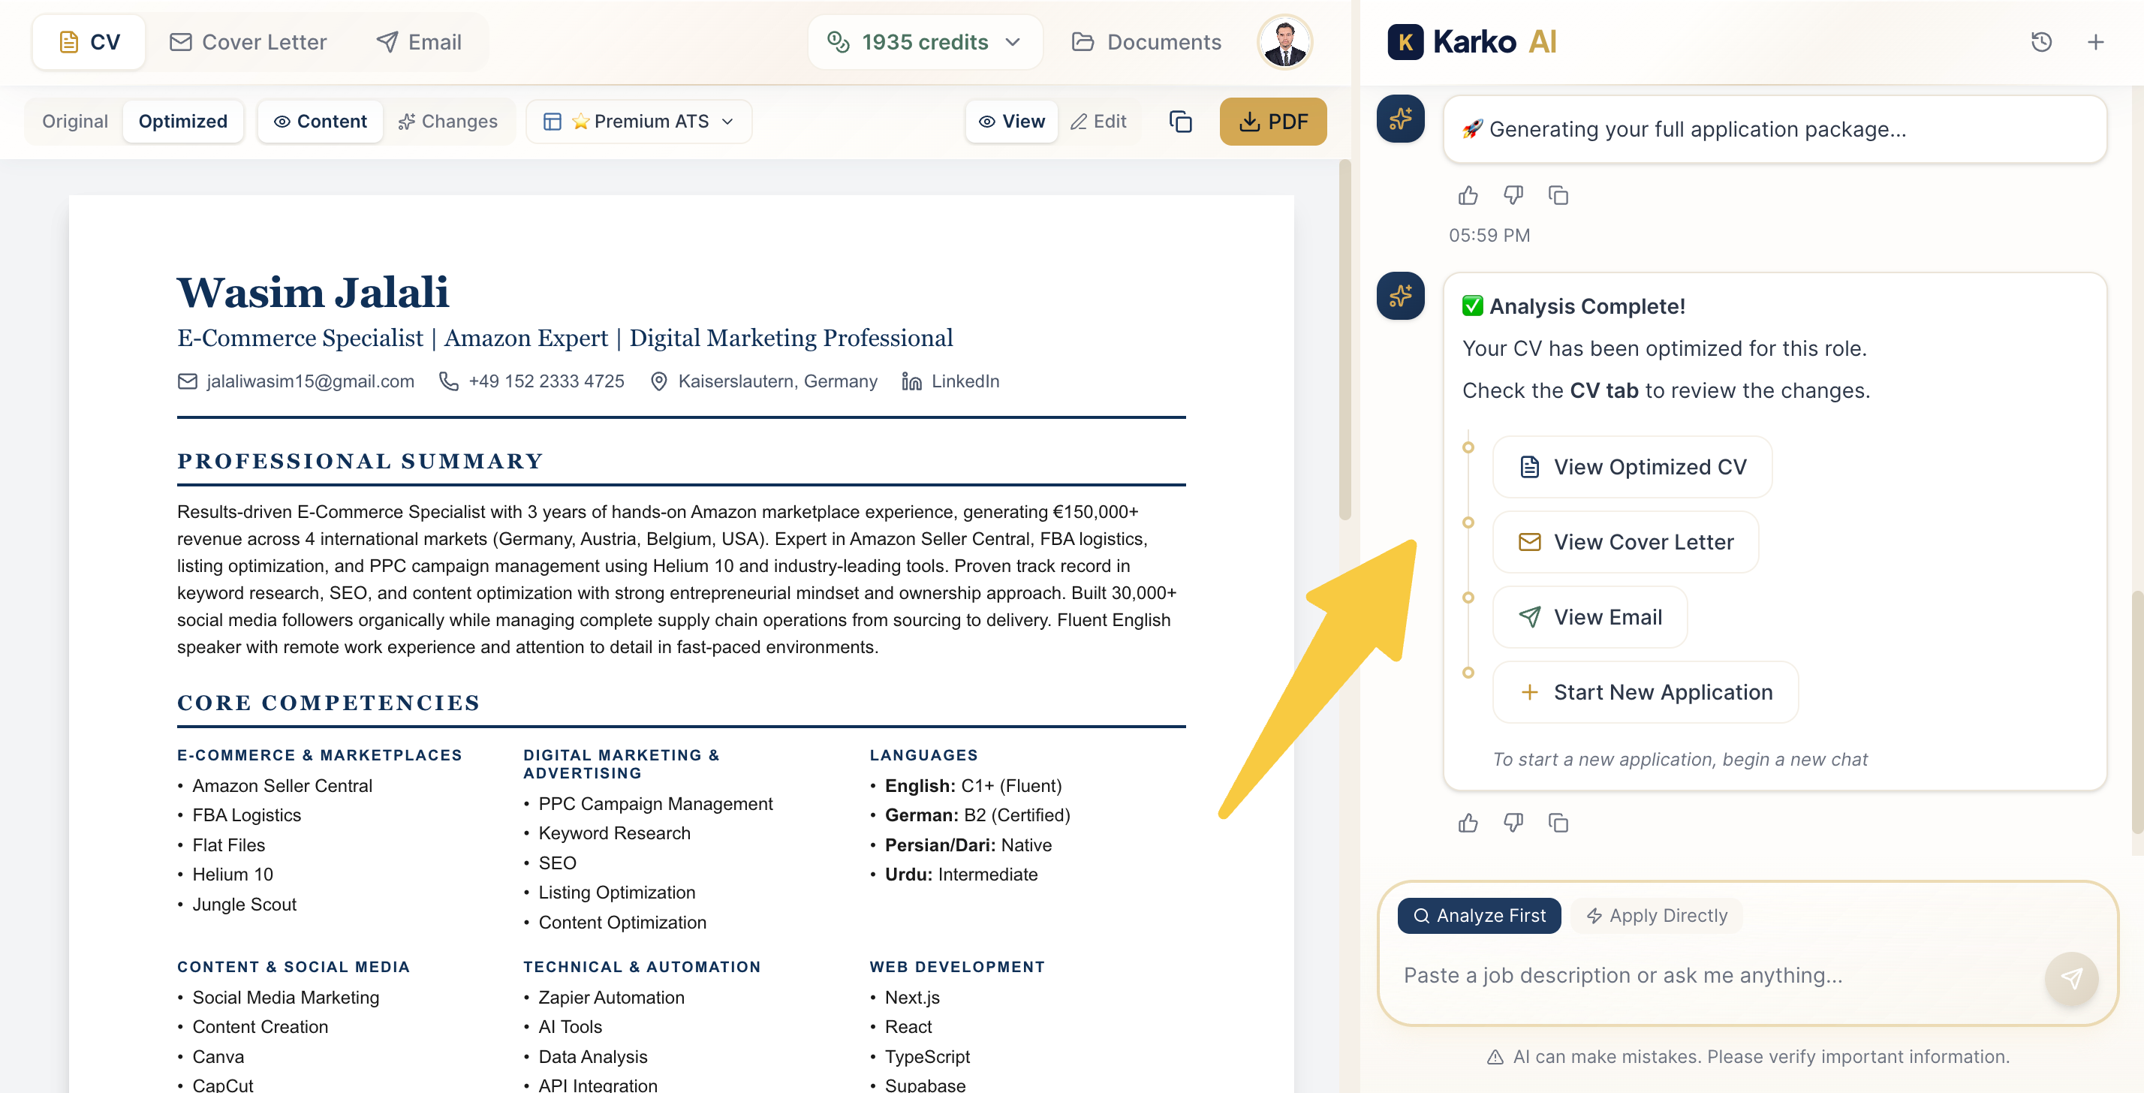Give thumbs down on the generating message
Viewport: 2144px width, 1093px height.
pos(1513,194)
